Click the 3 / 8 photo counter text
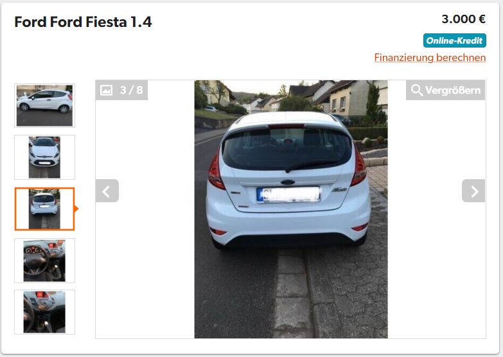Viewport: 503px width, 357px height. (131, 90)
